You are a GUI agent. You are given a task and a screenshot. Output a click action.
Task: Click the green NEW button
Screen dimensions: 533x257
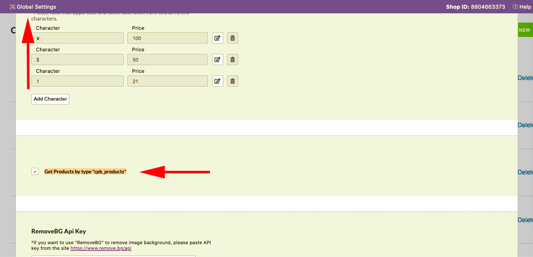coord(524,30)
